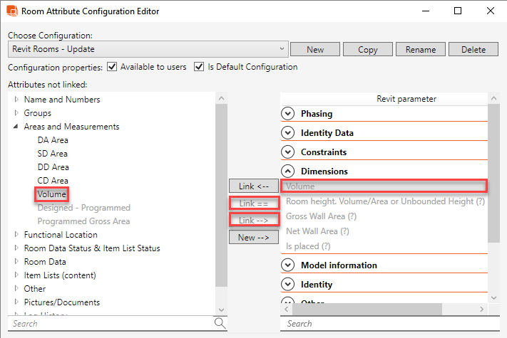Expand the Constraints section chevron
This screenshot has height=338, width=507.
pos(288,152)
